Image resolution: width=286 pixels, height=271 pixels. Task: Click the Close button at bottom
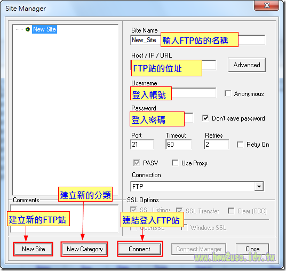252,249
